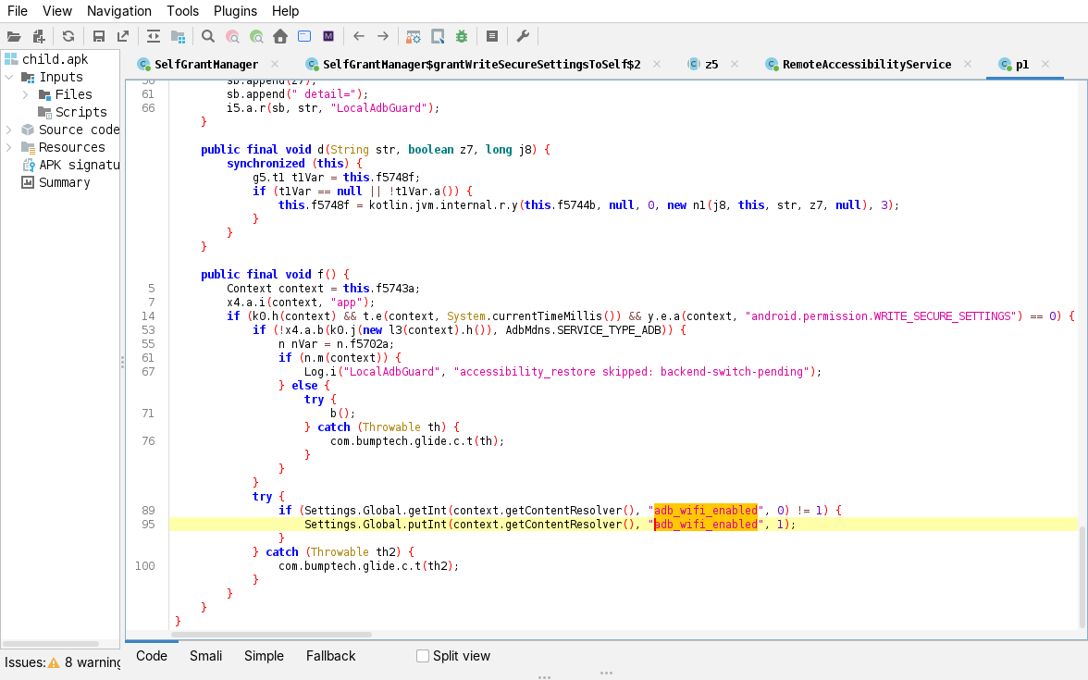Open the Navigation menu

tap(118, 11)
